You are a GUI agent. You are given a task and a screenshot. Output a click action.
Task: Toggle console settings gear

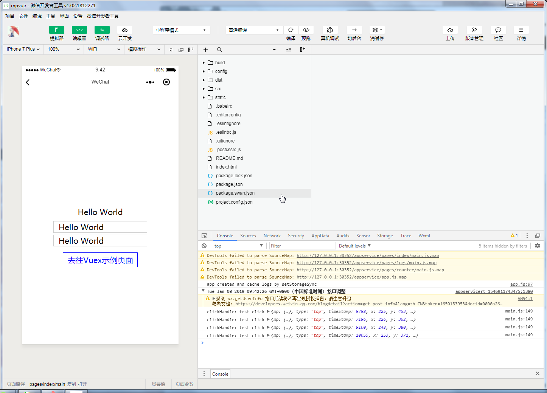pos(538,246)
